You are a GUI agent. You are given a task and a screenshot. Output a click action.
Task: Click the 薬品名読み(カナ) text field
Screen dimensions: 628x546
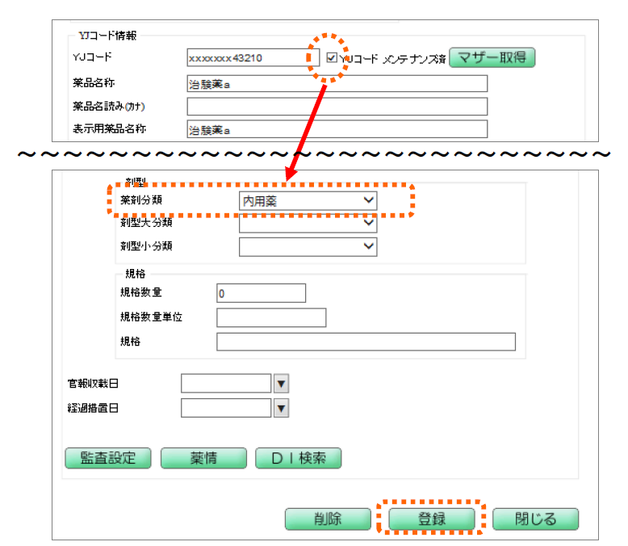pyautogui.click(x=337, y=107)
